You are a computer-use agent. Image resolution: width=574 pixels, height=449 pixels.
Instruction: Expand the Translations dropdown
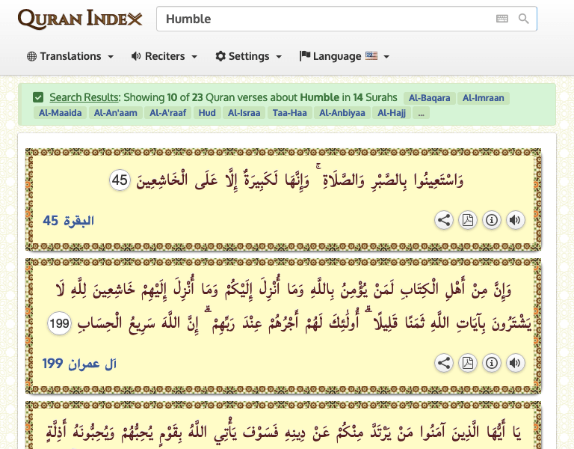(70, 56)
